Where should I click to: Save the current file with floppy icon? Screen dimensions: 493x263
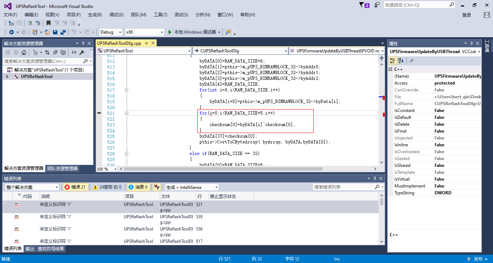coord(55,32)
